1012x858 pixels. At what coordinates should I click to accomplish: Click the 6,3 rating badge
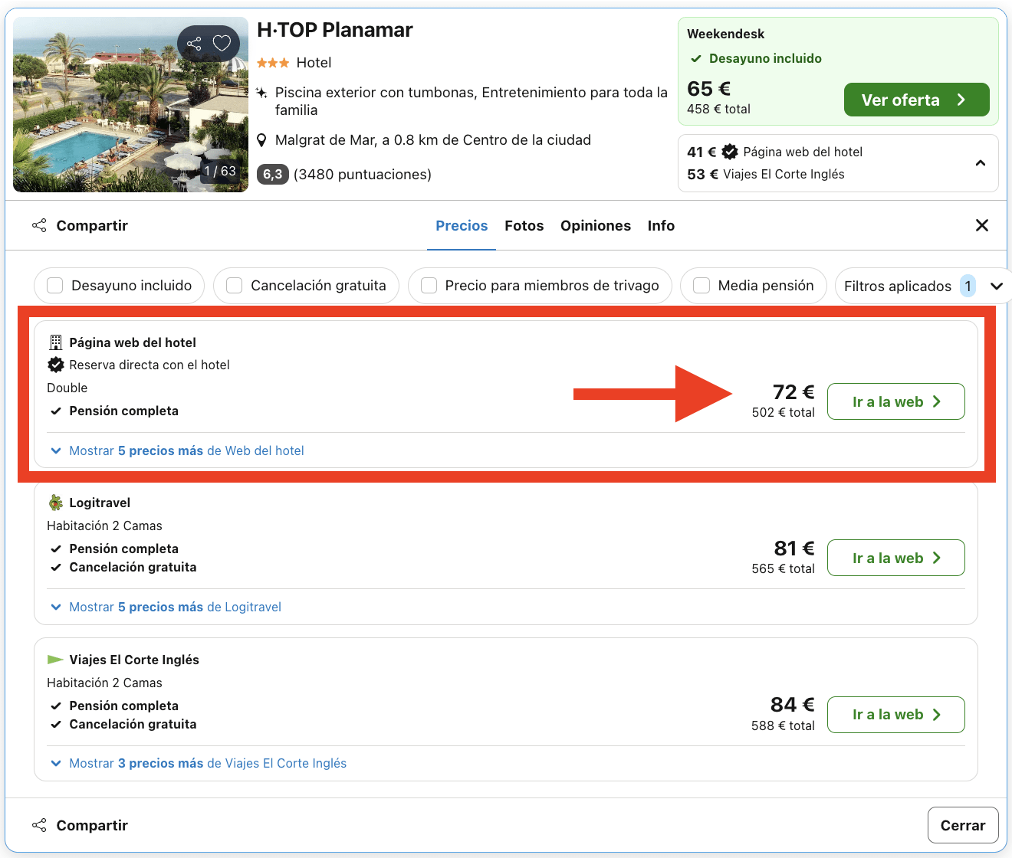point(273,175)
